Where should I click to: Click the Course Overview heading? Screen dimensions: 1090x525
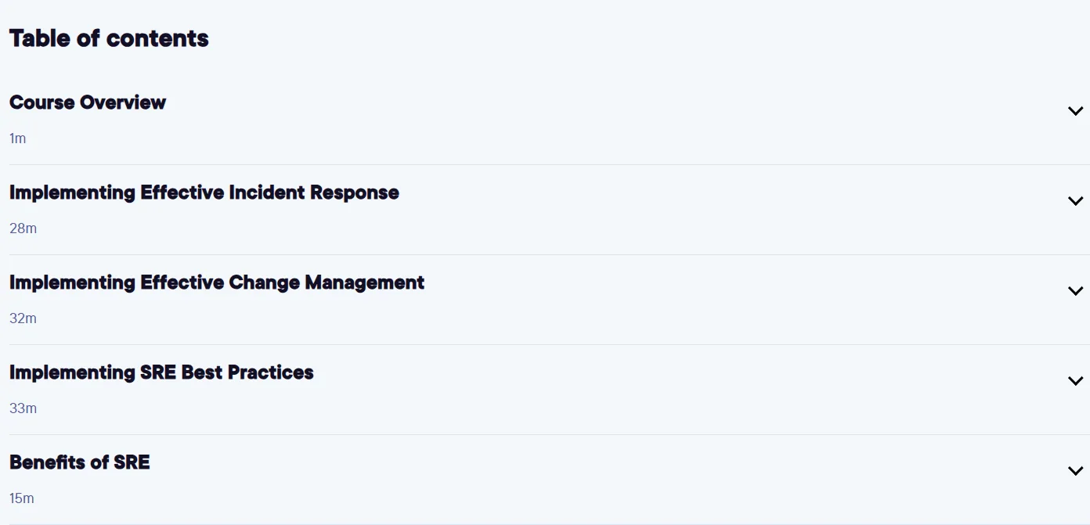(x=88, y=102)
